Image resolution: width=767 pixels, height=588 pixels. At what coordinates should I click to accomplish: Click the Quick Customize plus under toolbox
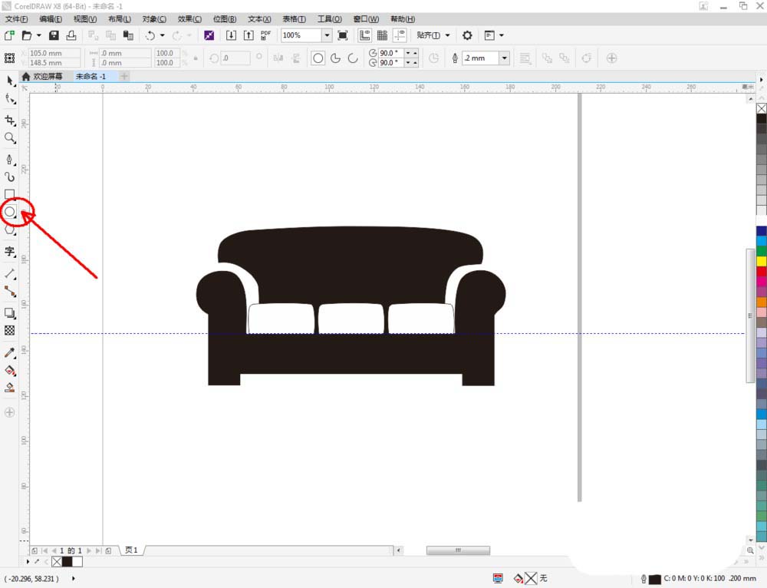click(9, 412)
